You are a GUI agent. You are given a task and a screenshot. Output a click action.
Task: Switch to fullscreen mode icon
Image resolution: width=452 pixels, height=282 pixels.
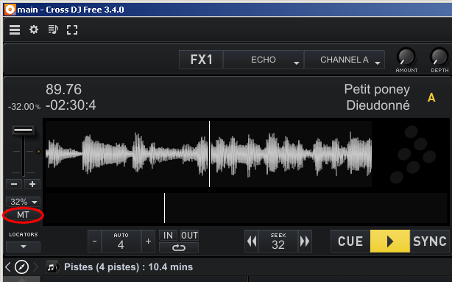[72, 29]
